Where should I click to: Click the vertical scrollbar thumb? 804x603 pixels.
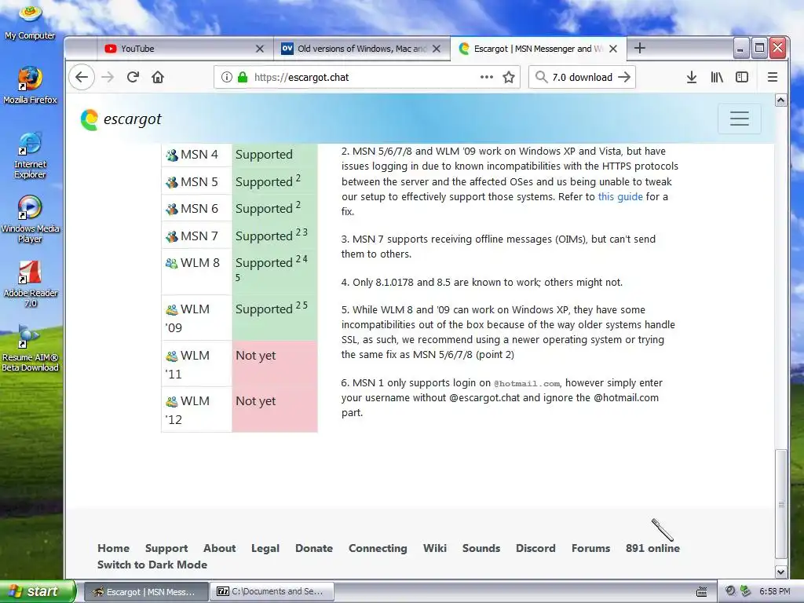(x=780, y=505)
